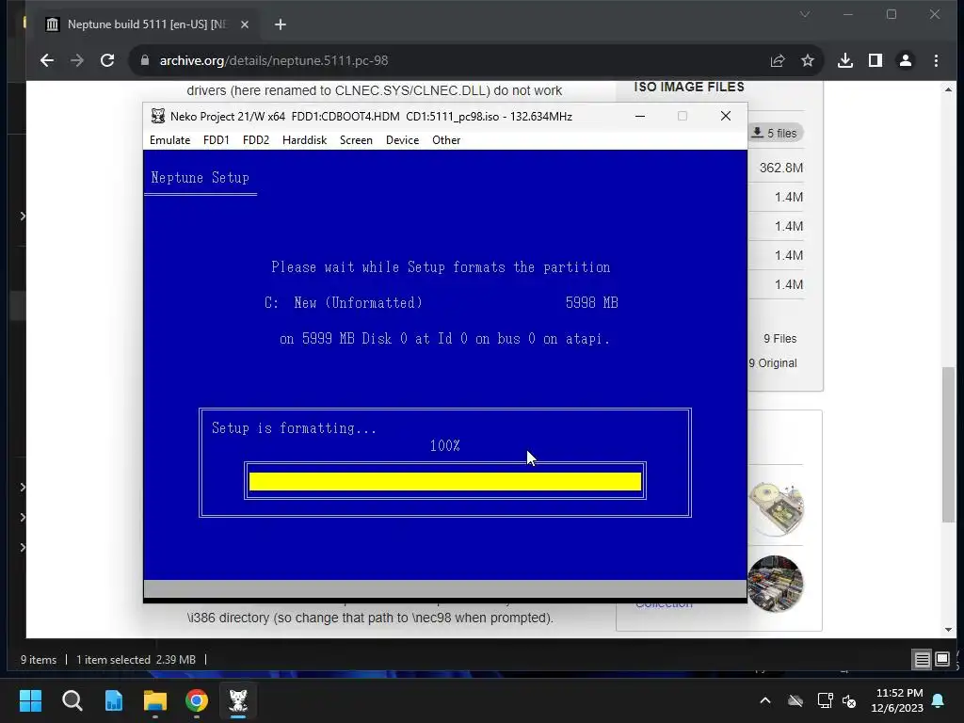The height and width of the screenshot is (723, 964).
Task: Switch File Explorer to large icons view
Action: [941, 660]
